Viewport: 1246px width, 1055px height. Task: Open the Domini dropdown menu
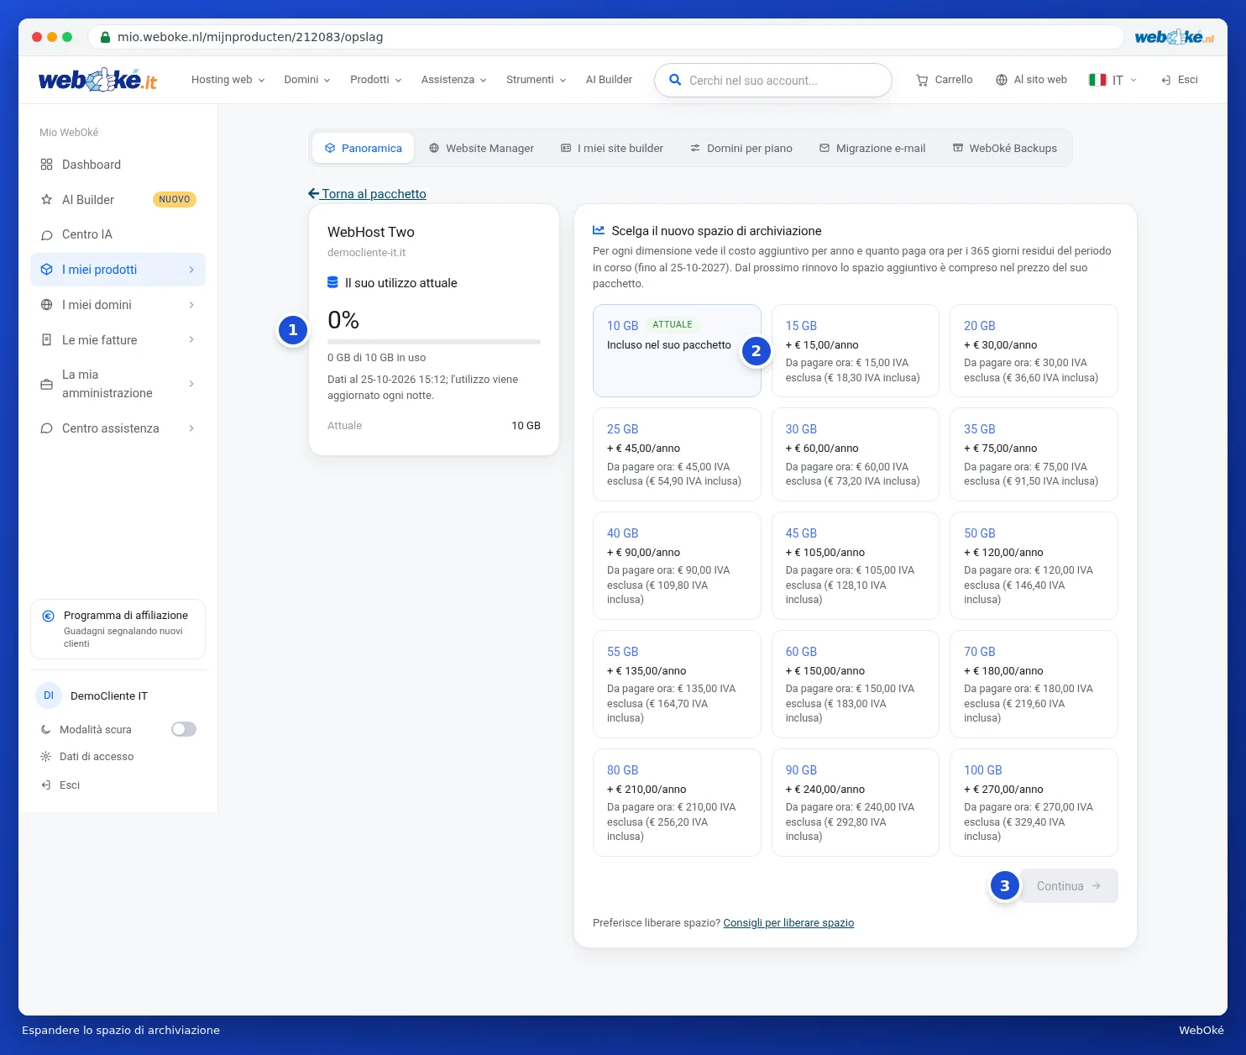tap(307, 80)
